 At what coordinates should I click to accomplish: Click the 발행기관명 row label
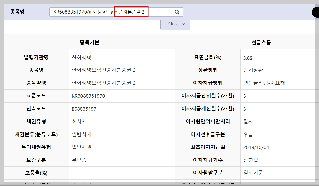coord(36,58)
